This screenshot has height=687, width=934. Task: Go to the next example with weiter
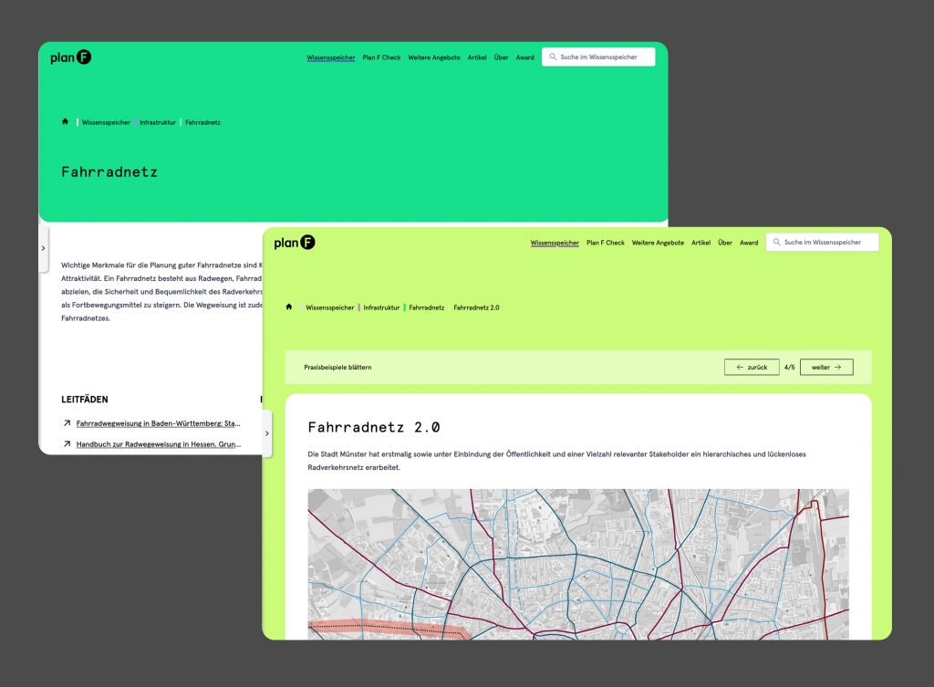point(826,367)
